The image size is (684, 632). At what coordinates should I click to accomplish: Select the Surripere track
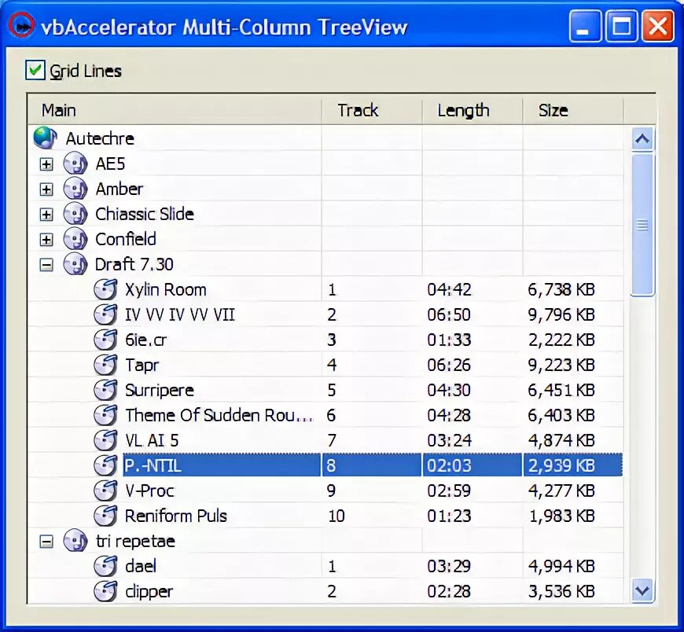coord(160,390)
